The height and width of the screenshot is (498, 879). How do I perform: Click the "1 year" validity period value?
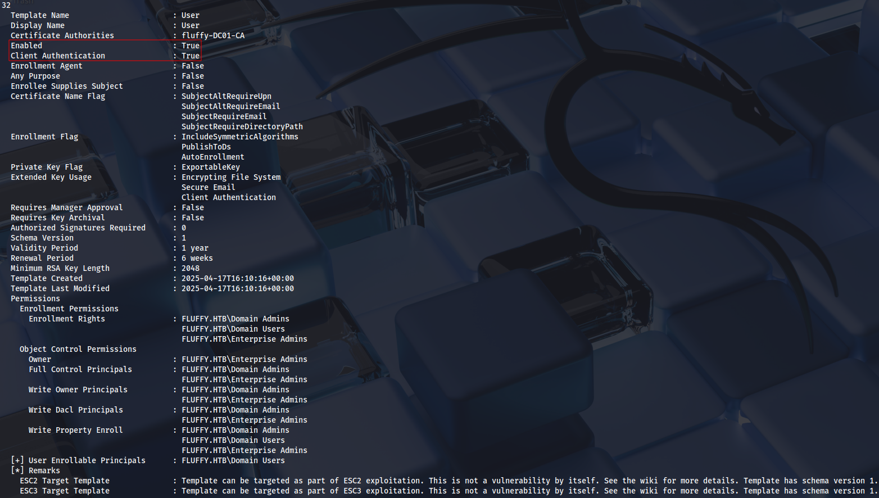pos(194,248)
